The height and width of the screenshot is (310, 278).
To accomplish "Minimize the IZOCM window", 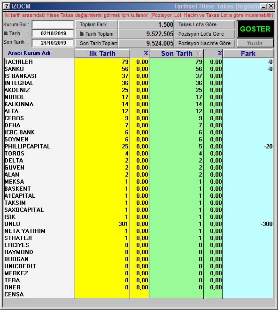I will click(x=263, y=6).
